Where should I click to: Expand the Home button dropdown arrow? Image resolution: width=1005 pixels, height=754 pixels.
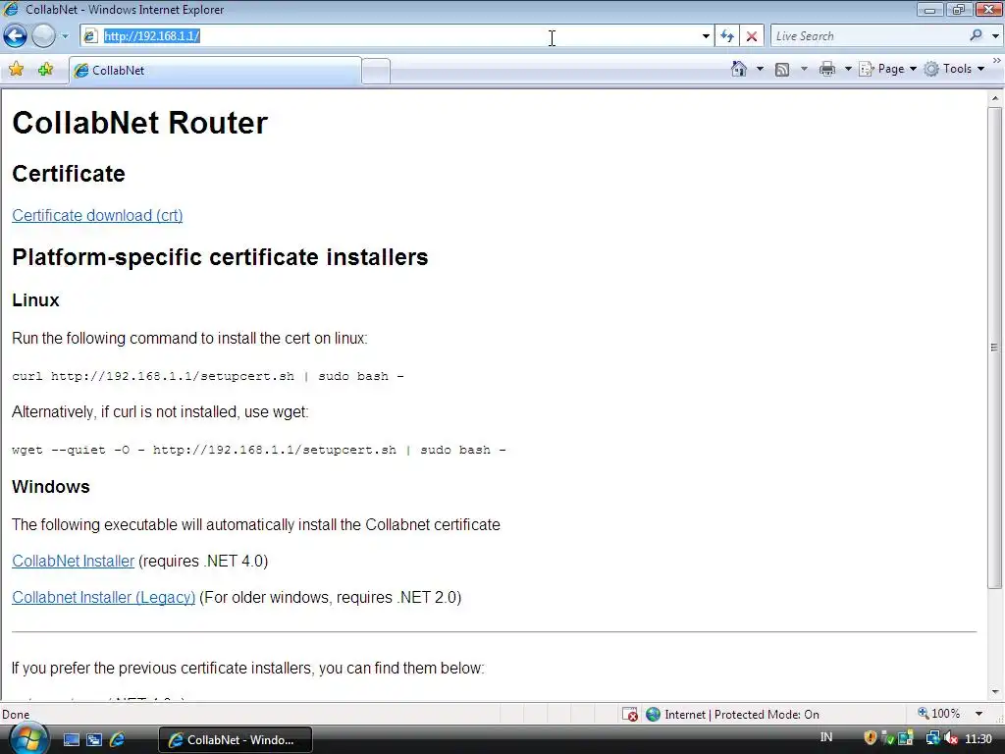pyautogui.click(x=761, y=69)
